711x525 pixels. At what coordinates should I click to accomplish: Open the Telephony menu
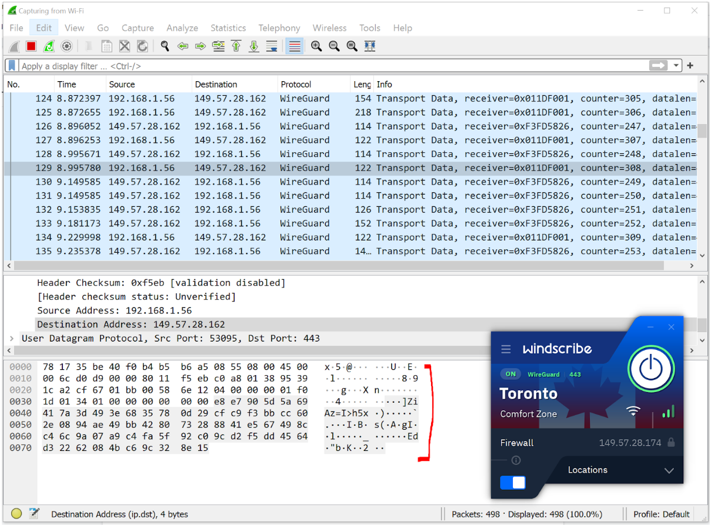(279, 28)
